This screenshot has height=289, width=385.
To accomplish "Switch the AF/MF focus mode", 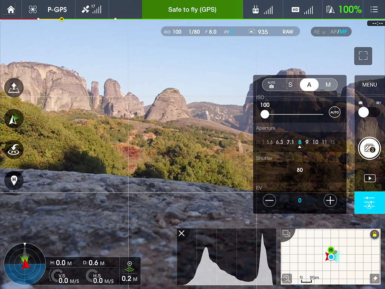I will tap(339, 32).
